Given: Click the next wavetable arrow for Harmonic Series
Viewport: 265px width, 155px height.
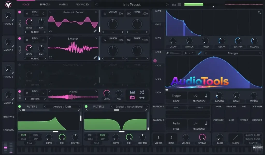Looking at the screenshot, I should 96,12.
